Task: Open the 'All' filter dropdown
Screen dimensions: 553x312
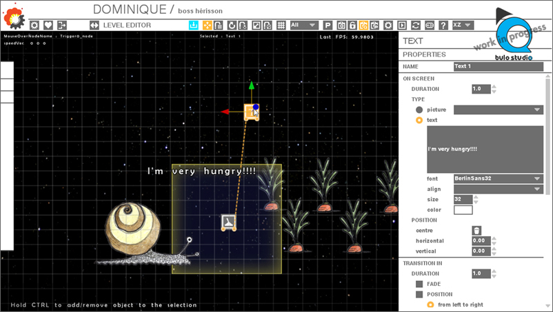Action: [x=303, y=25]
